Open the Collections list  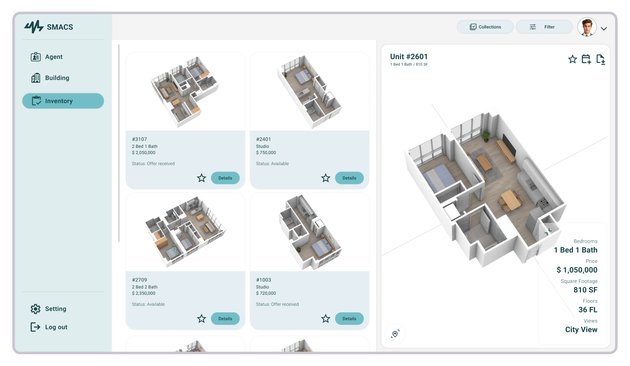tap(485, 27)
